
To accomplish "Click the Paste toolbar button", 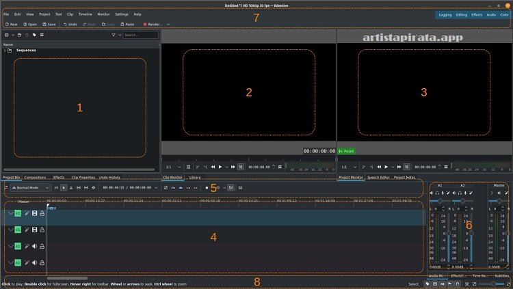I will 127,24.
